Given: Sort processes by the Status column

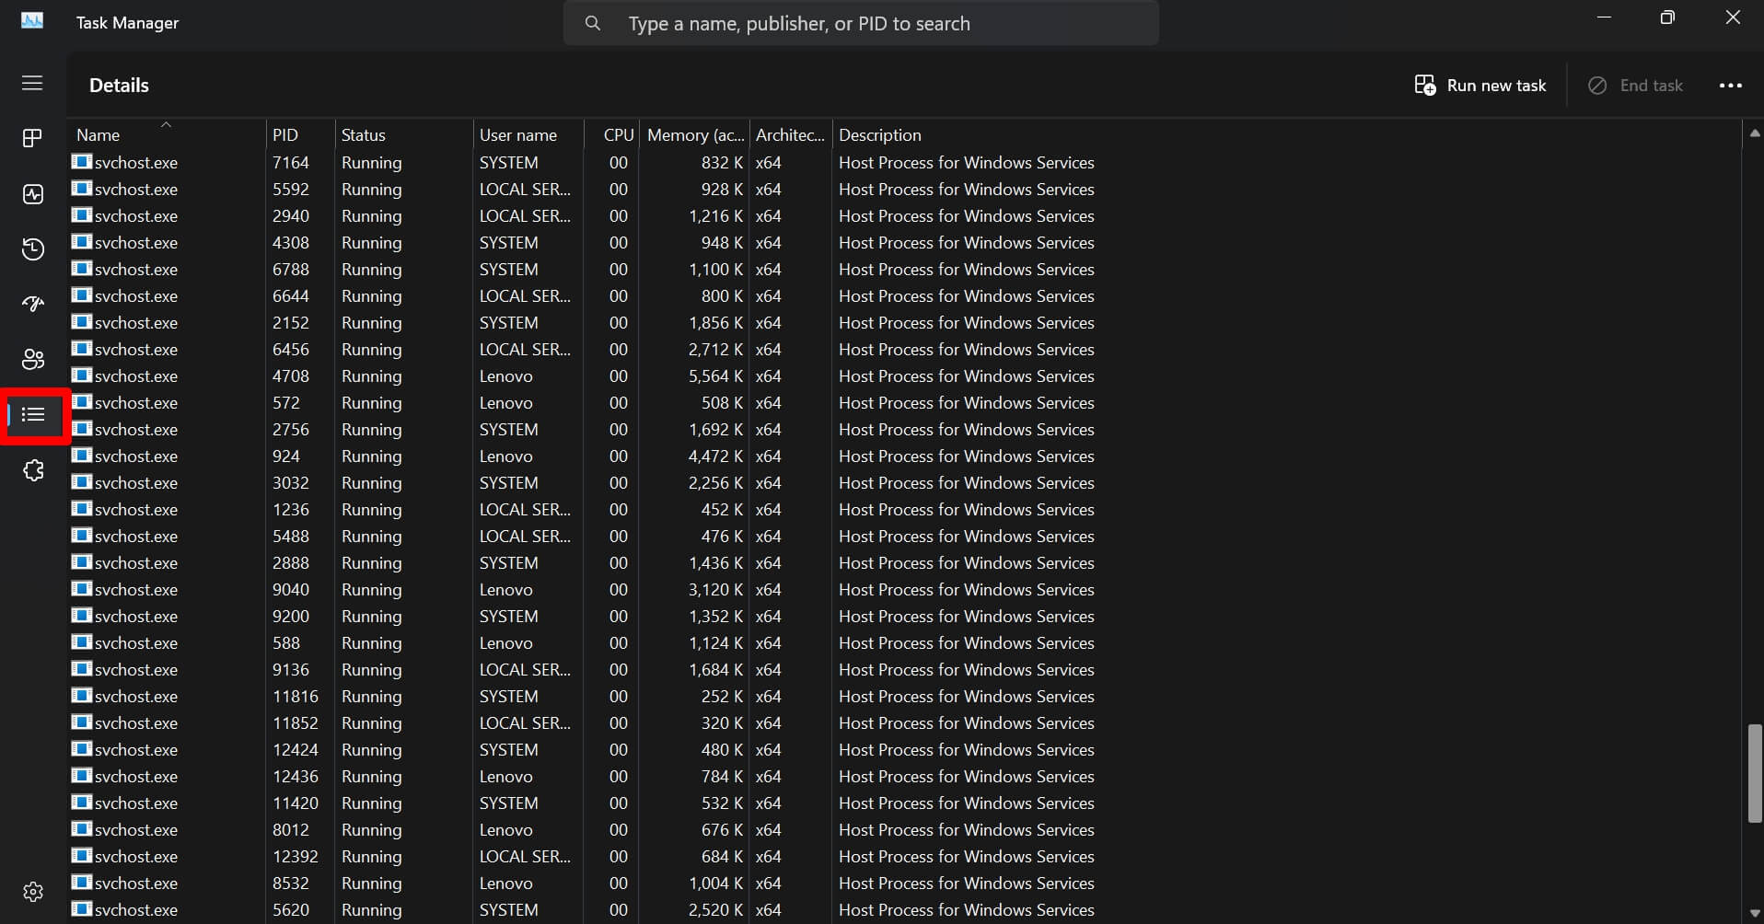Looking at the screenshot, I should pos(363,134).
